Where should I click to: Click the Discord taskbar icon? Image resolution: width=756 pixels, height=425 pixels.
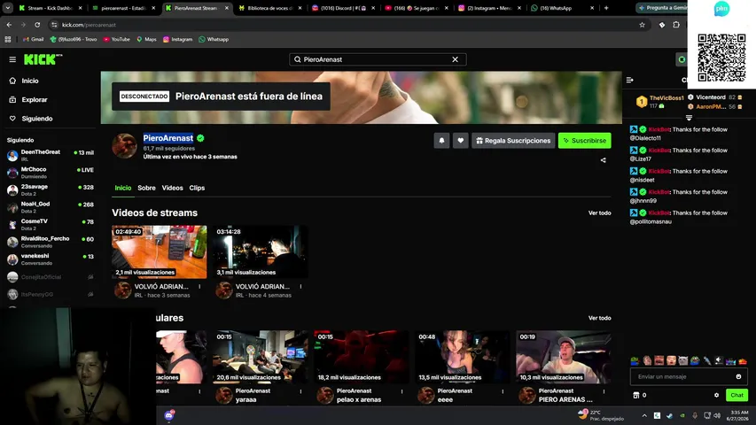(x=168, y=415)
